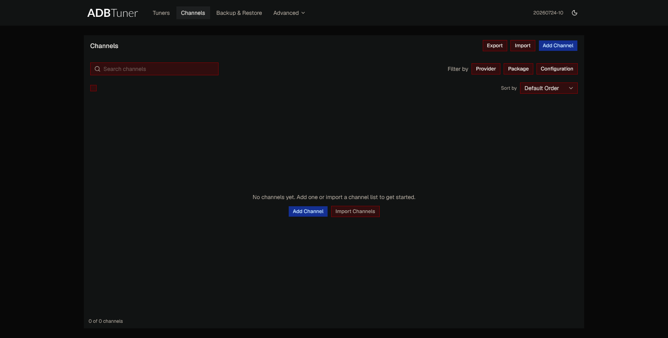Open the Provider filter
Image resolution: width=668 pixels, height=338 pixels.
tap(486, 69)
